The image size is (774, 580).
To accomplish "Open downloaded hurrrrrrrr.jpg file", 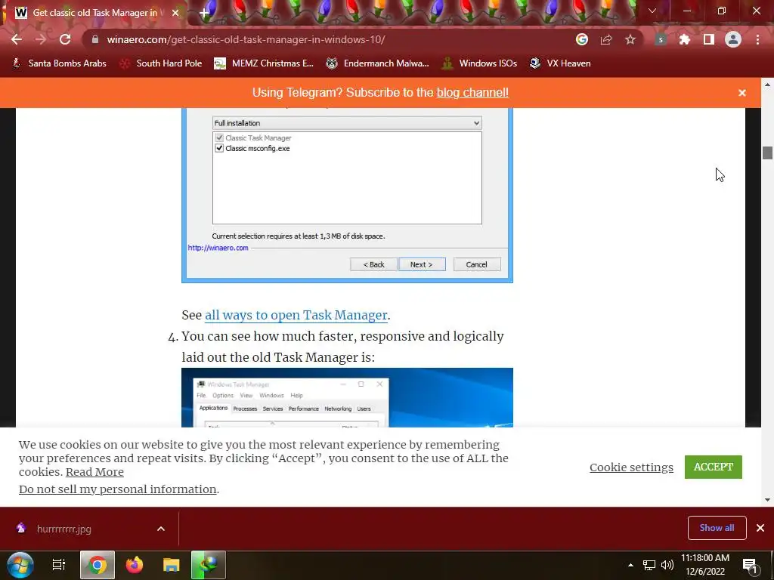I will pos(64,529).
